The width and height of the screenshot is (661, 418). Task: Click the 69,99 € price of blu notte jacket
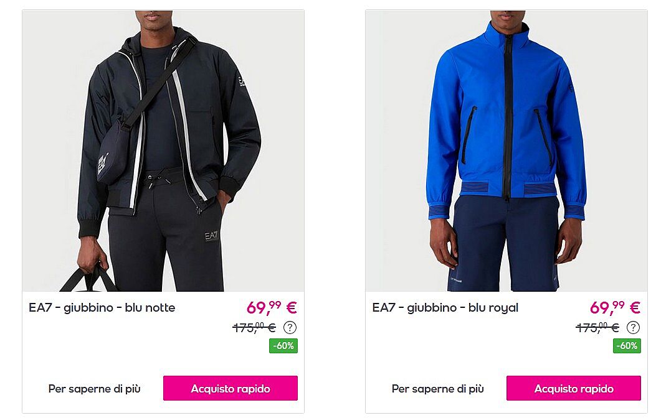click(272, 307)
